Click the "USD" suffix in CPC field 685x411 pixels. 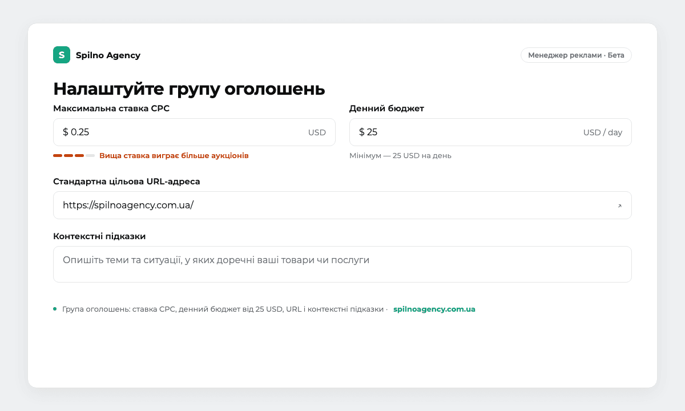pos(317,132)
